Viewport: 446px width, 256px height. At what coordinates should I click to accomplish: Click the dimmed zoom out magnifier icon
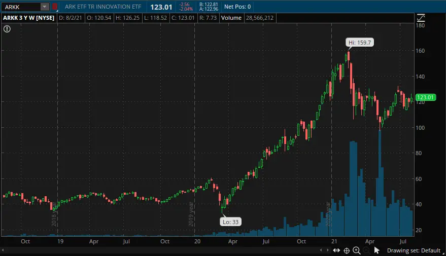point(366,250)
